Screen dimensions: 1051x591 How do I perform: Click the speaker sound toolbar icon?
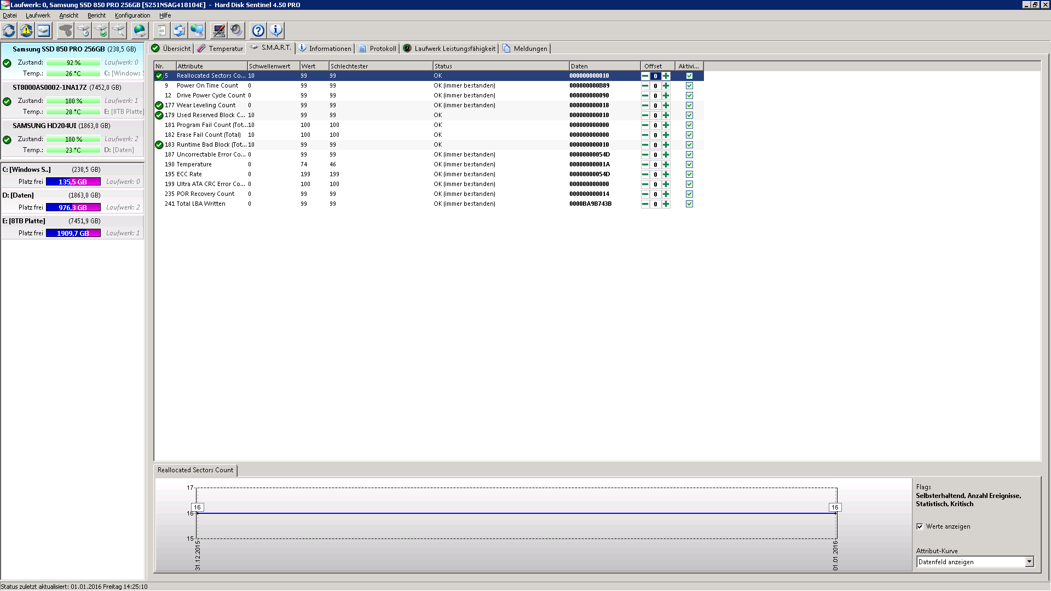[x=236, y=31]
